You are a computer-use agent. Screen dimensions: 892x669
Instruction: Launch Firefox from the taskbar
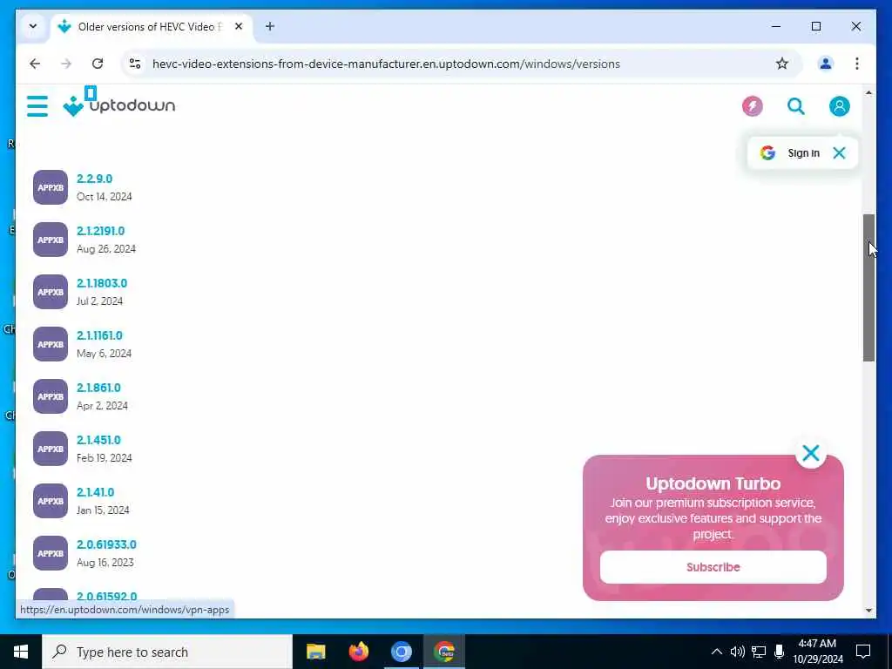coord(358,652)
